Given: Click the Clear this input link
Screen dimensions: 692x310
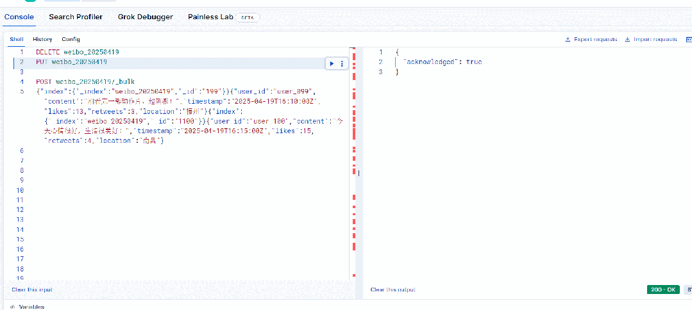Looking at the screenshot, I should point(32,290).
